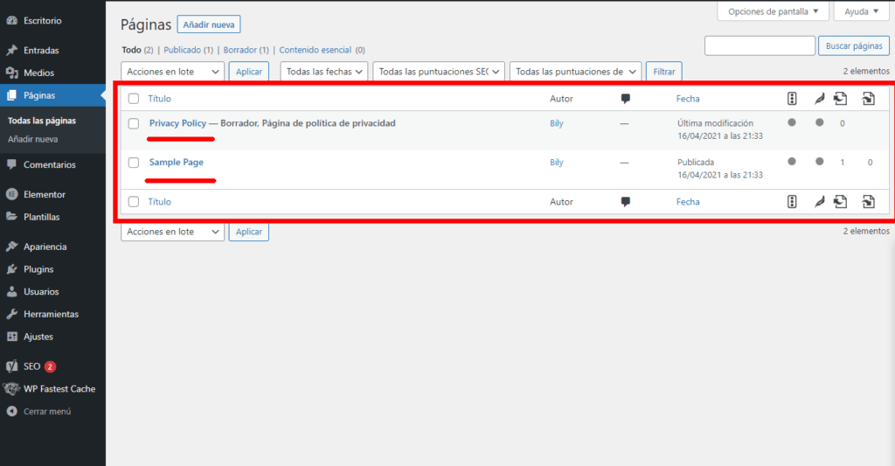895x466 pixels.
Task: Open Entradas menu item
Action: [x=41, y=50]
